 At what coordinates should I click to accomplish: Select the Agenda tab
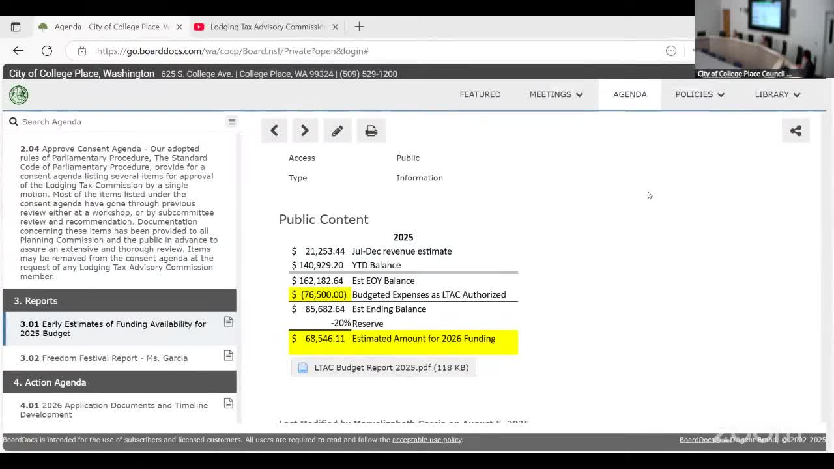click(x=629, y=94)
